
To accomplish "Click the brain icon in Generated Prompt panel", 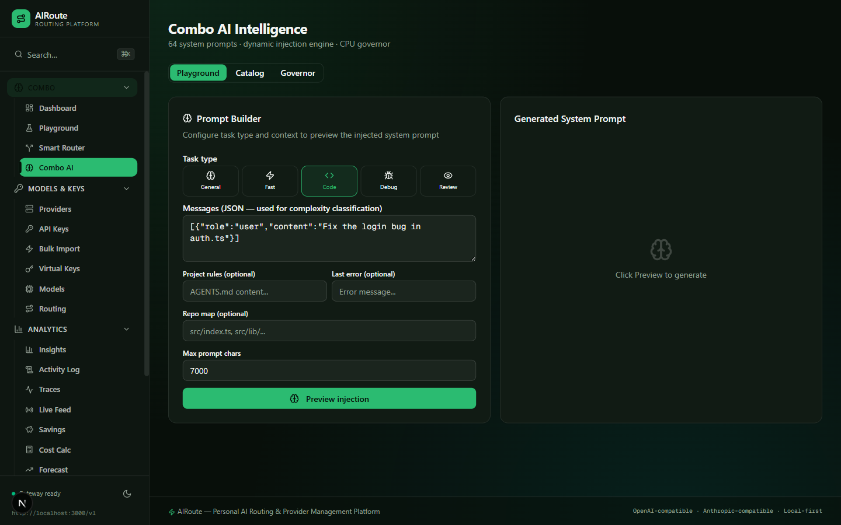I will tap(661, 250).
